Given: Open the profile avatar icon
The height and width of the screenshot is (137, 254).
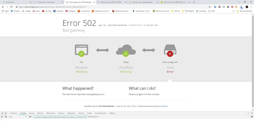Looking at the screenshot, I should (x=247, y=7).
